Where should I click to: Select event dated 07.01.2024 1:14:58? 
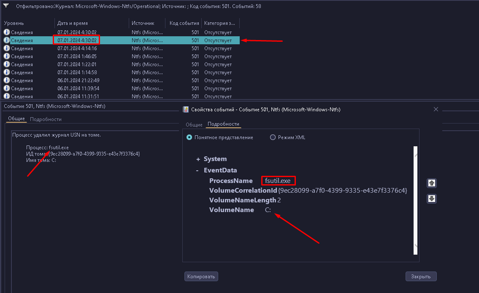click(121, 73)
